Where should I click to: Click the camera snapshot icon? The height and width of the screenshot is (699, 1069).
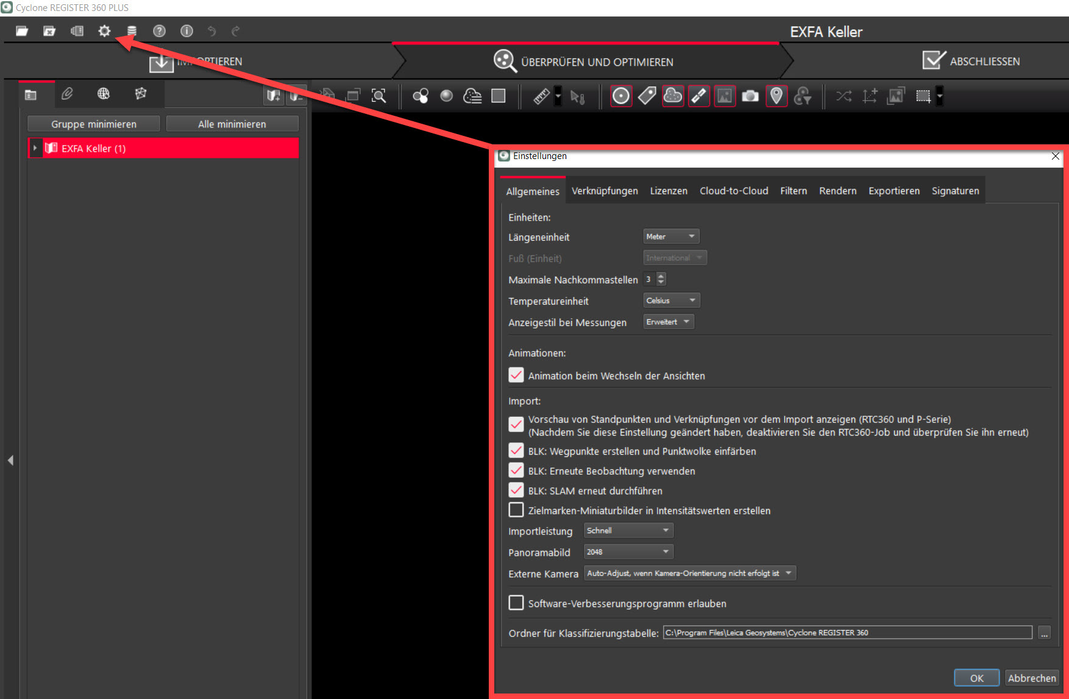click(750, 96)
